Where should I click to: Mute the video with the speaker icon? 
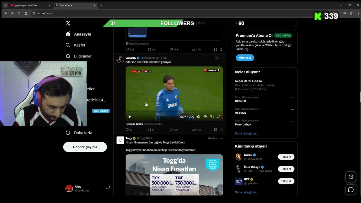(x=198, y=117)
